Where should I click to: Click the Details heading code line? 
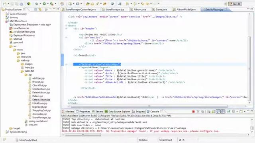(84, 56)
